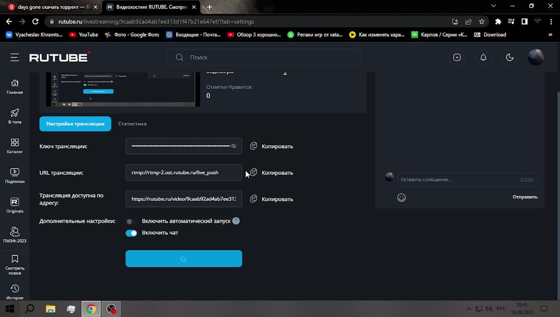The width and height of the screenshot is (560, 317).
Task: Click the blue loading submit button
Action: pos(184,258)
